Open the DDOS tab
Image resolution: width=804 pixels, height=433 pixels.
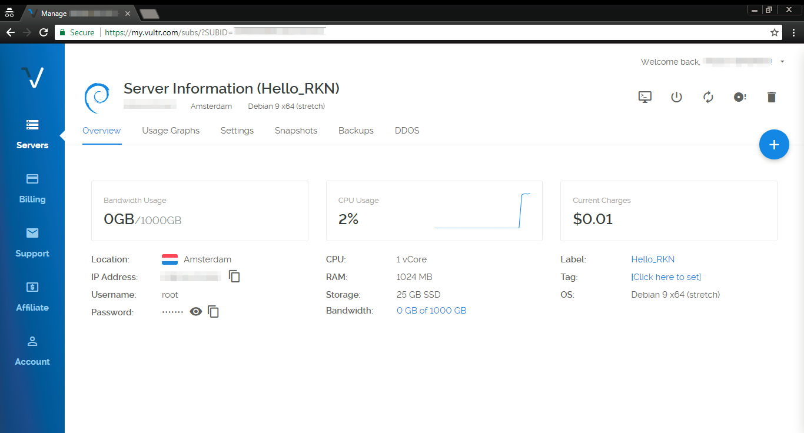click(x=407, y=131)
